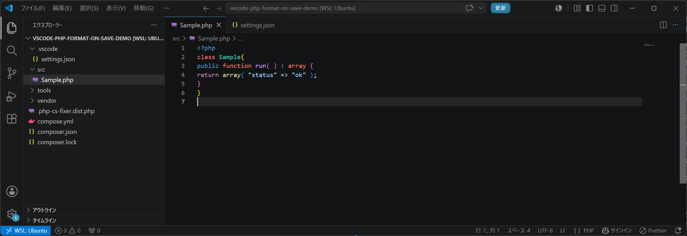Expand the vendor folder
Image resolution: width=687 pixels, height=236 pixels.
tap(32, 101)
